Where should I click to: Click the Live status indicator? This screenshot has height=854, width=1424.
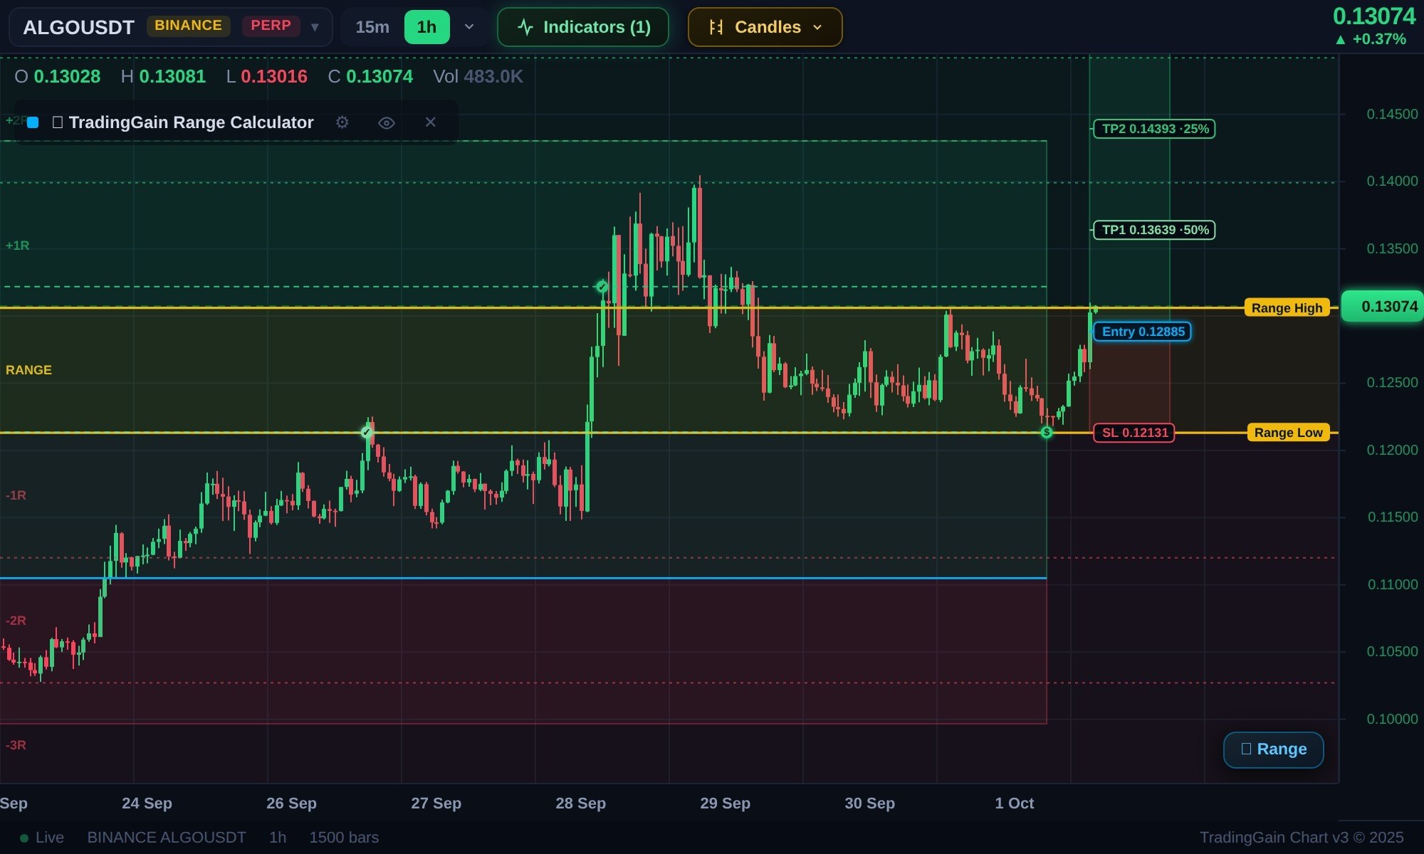tap(42, 838)
